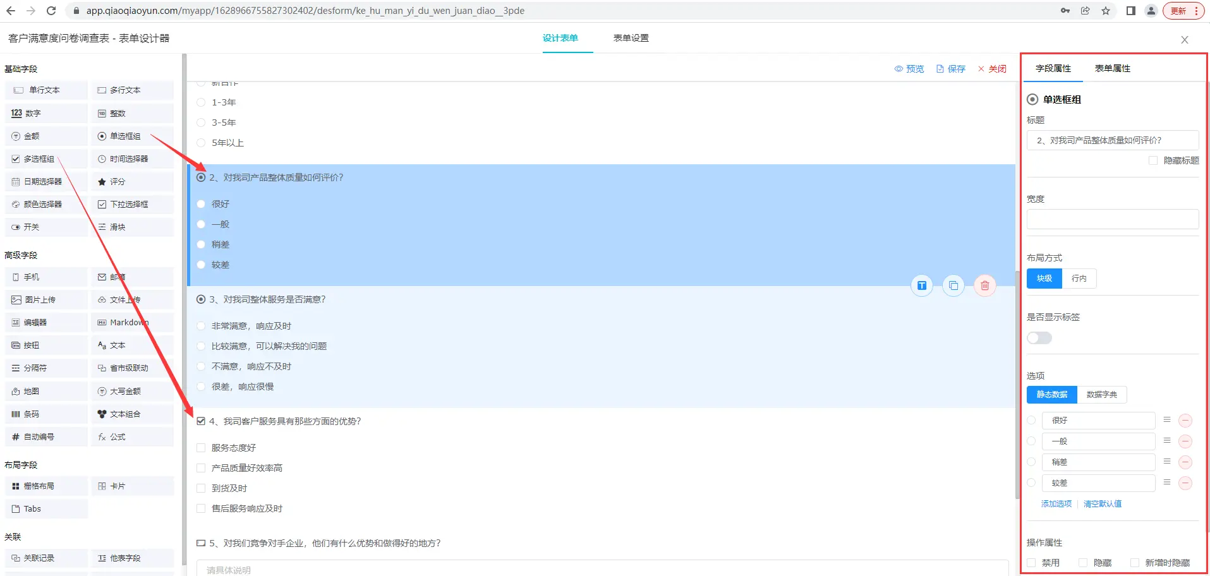This screenshot has width=1210, height=576.
Task: Choose the 静态数据 option source tab
Action: point(1052,394)
